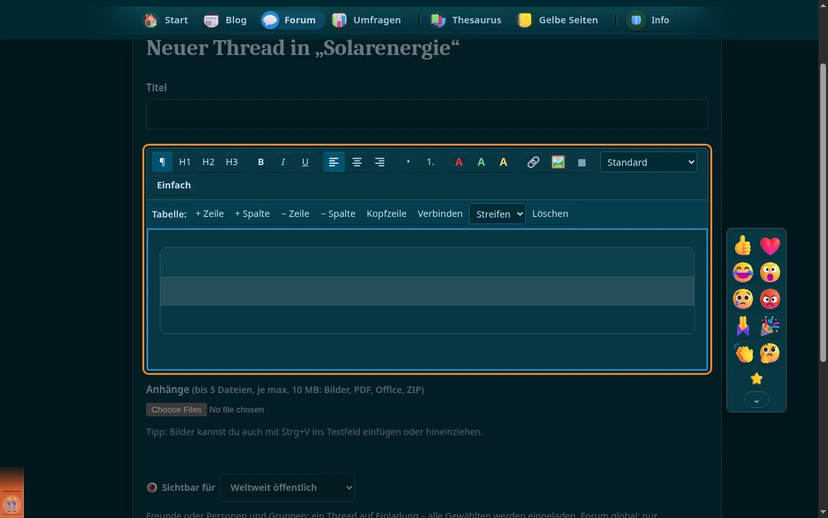Select the red text color swatch

point(459,162)
